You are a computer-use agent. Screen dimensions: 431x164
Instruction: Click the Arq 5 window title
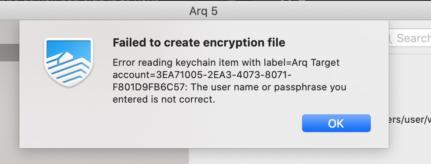[x=203, y=11]
